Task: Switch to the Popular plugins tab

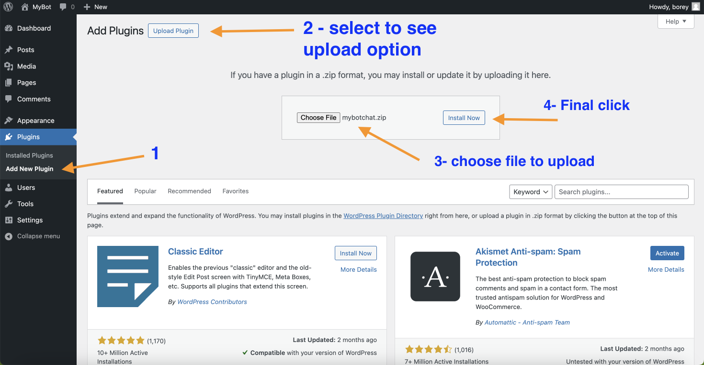Action: (x=145, y=191)
